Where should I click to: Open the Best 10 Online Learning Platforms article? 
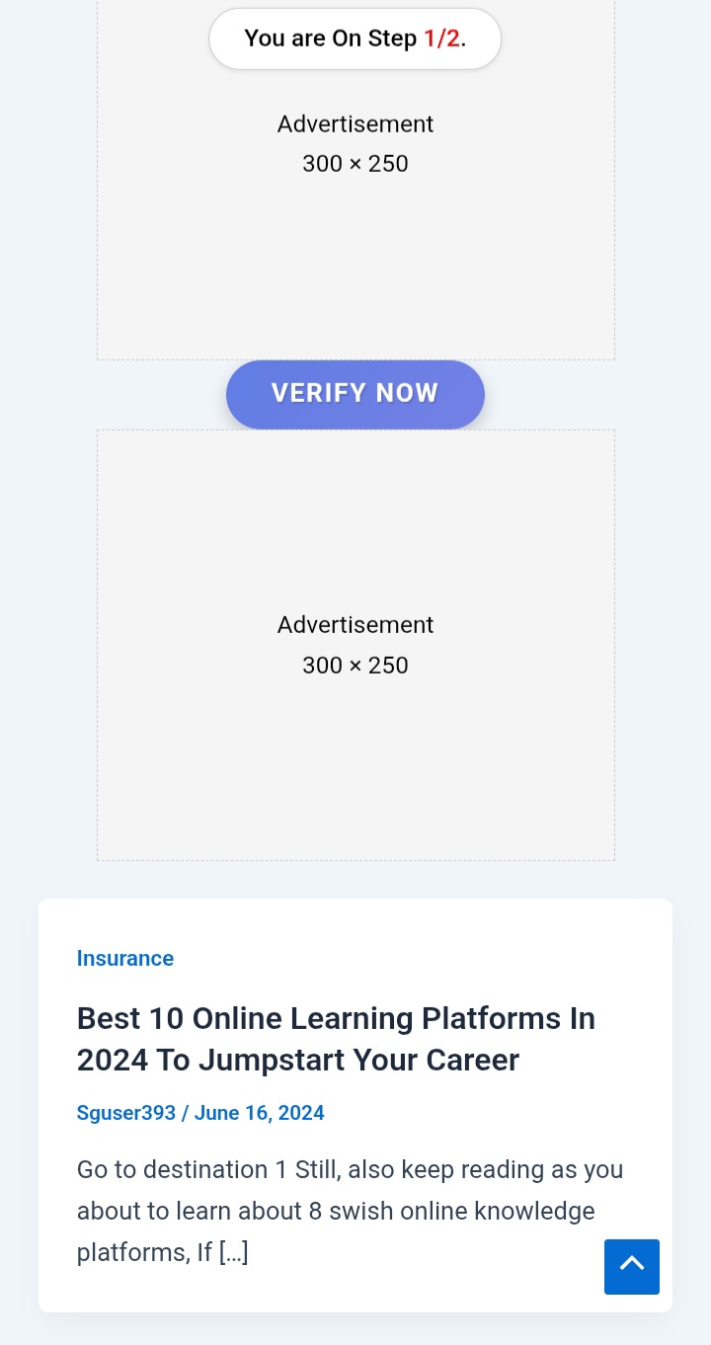point(336,1018)
